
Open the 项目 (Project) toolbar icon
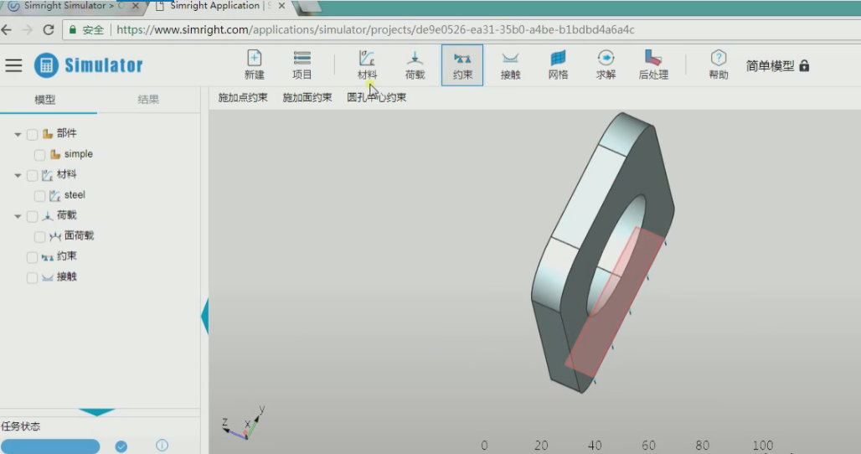coord(302,64)
